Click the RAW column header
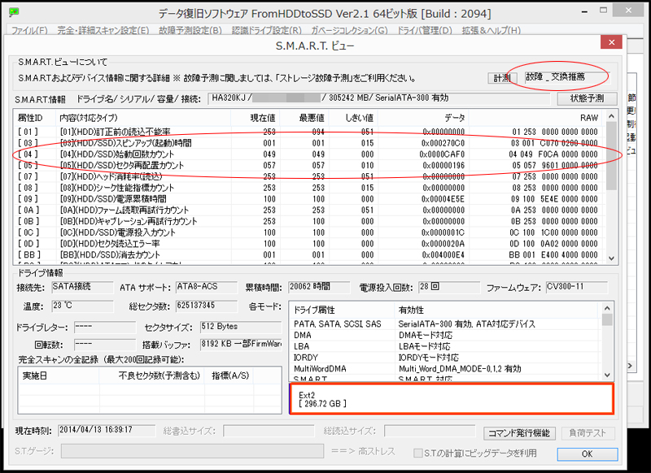This screenshot has height=473, width=651. click(537, 118)
